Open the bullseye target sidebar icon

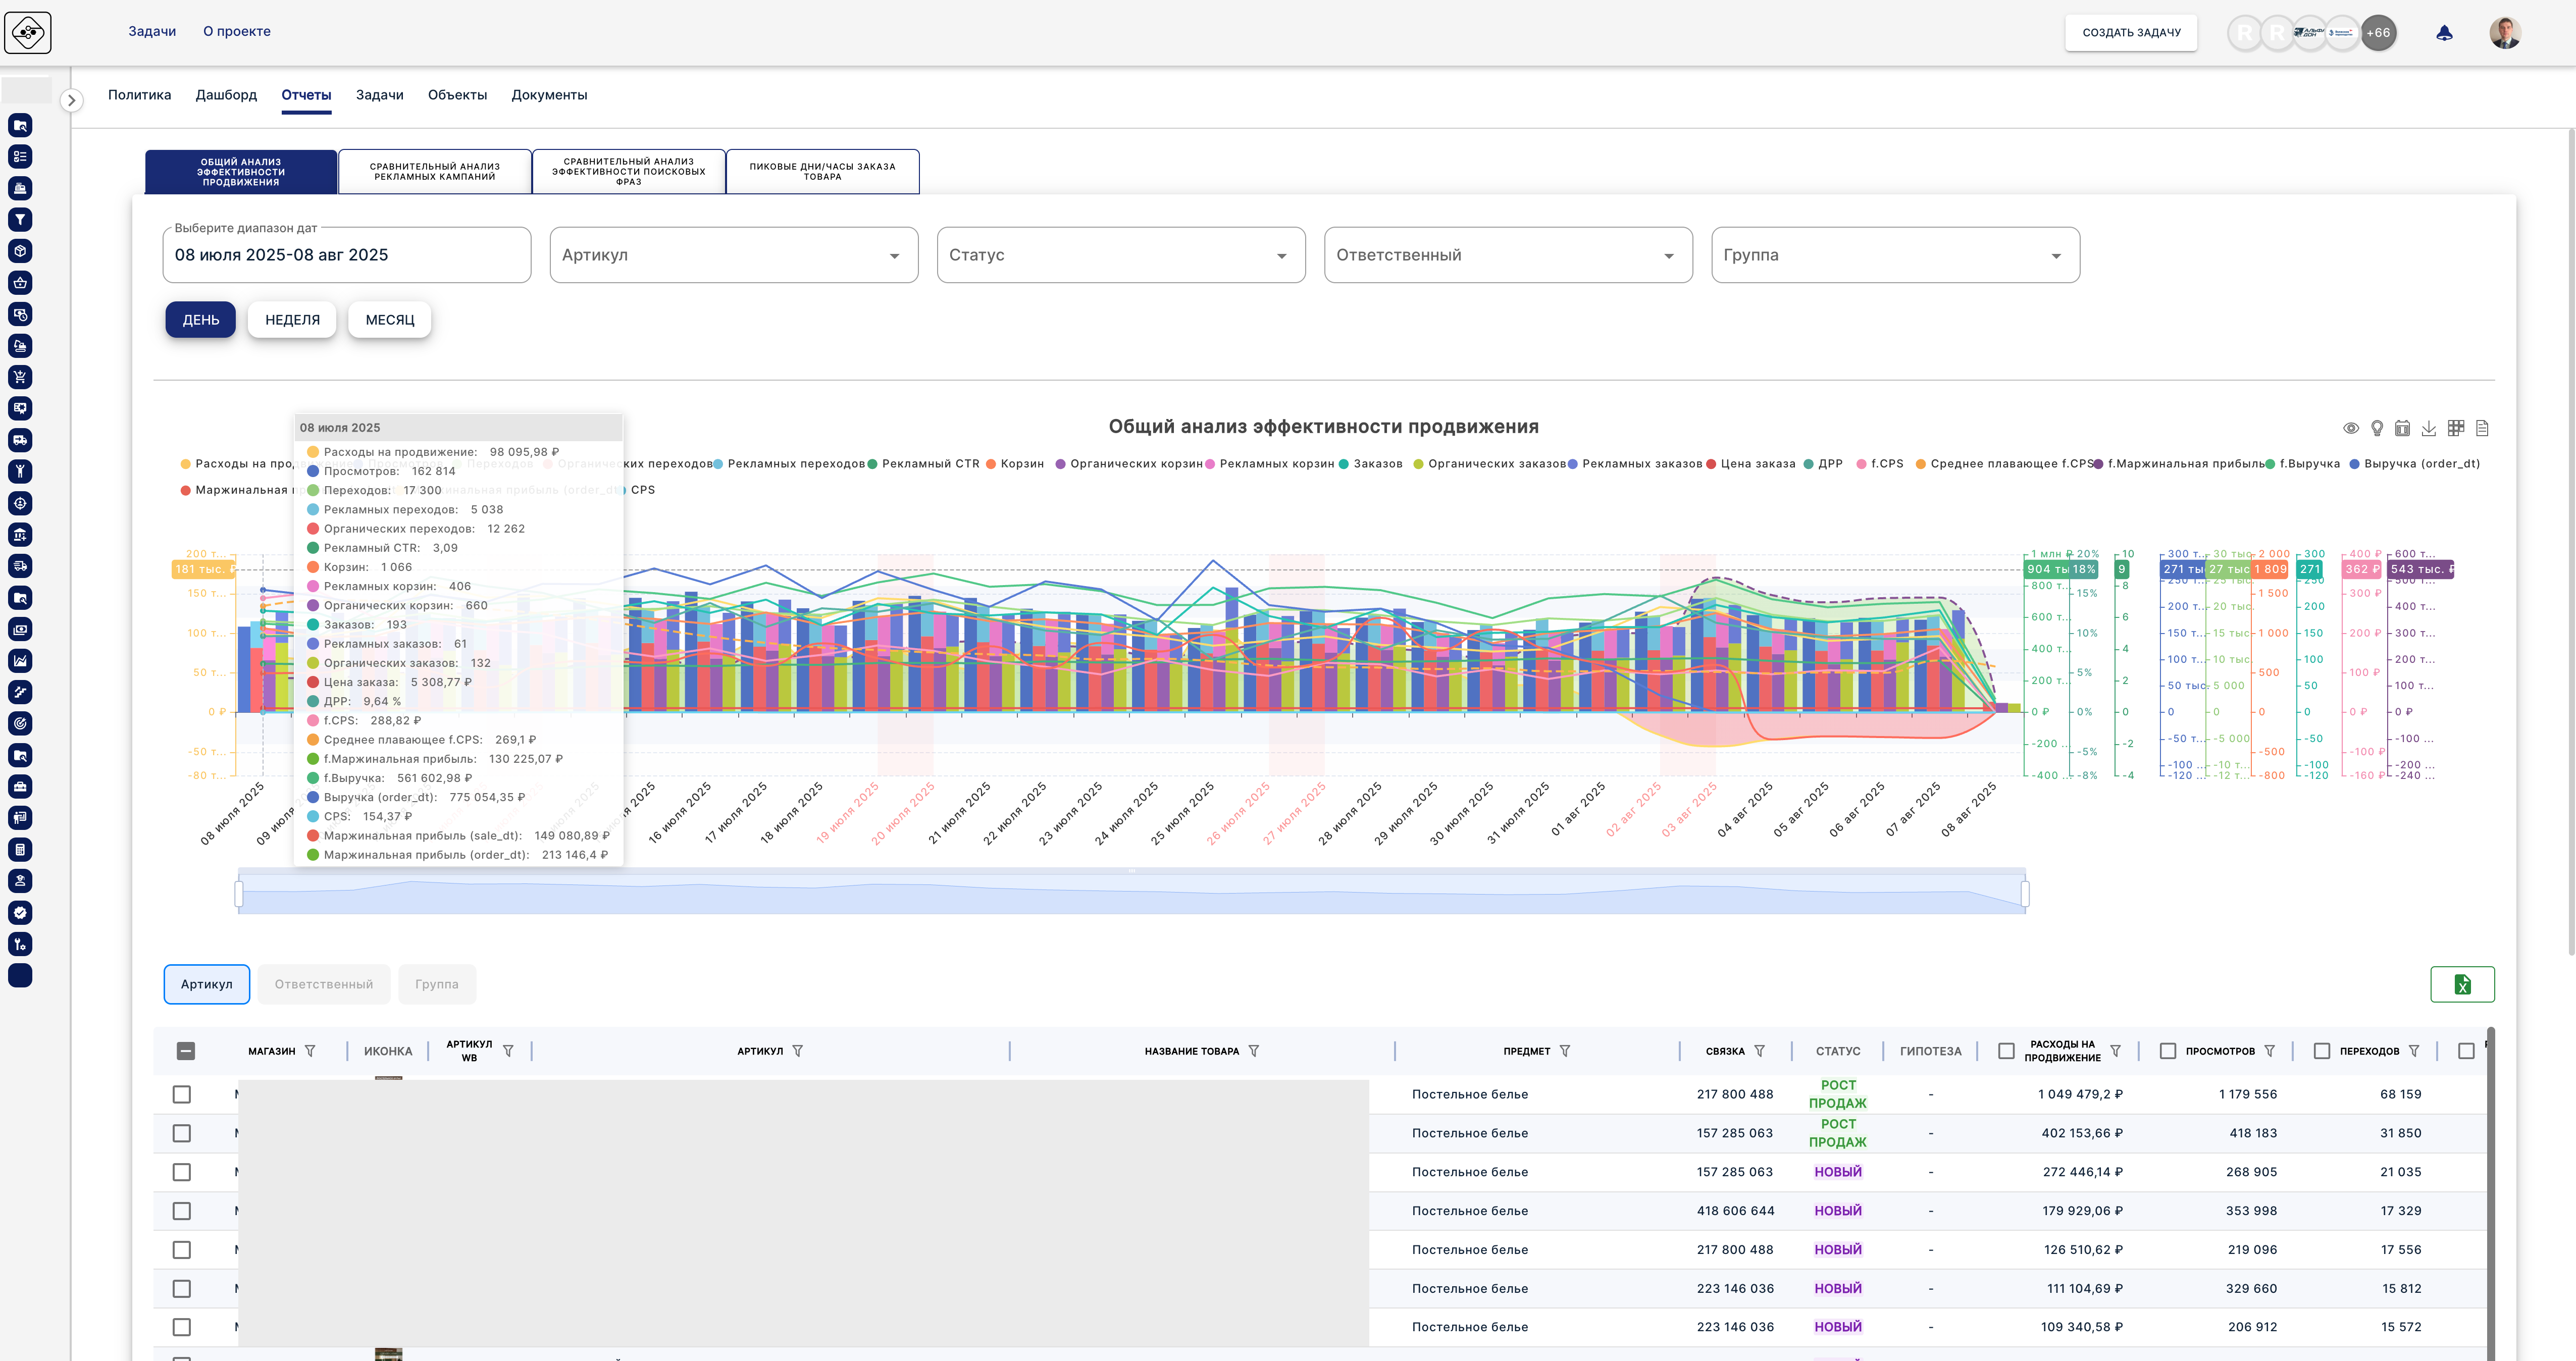pos(20,724)
